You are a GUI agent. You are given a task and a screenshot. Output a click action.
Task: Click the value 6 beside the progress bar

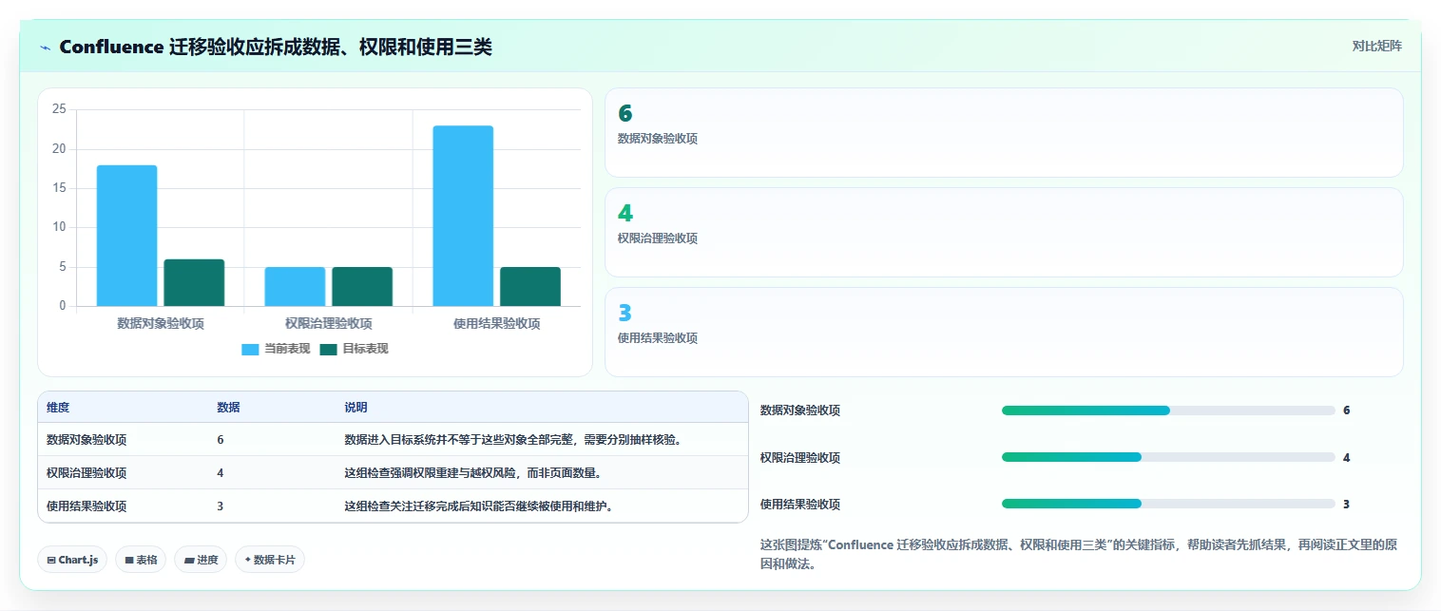[1346, 411]
